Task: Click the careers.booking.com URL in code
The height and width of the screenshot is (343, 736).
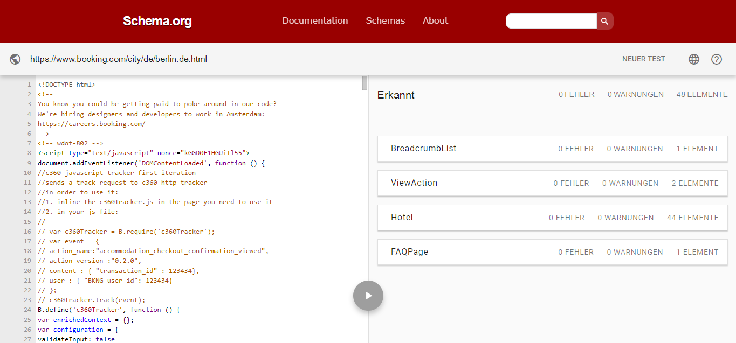Action: tap(92, 124)
